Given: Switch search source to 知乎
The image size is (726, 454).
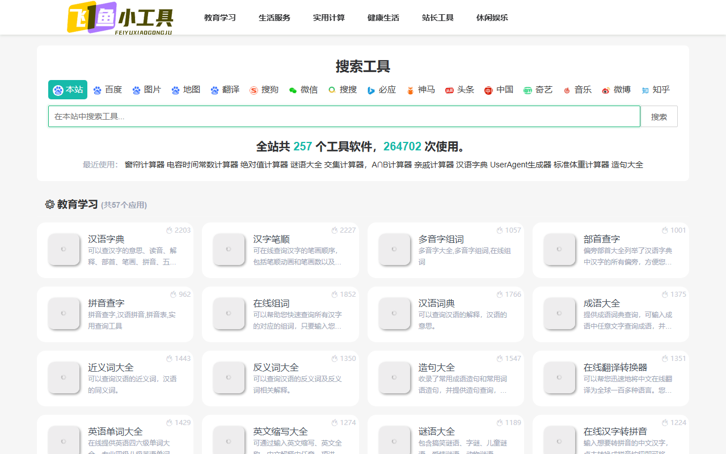Looking at the screenshot, I should (x=655, y=90).
